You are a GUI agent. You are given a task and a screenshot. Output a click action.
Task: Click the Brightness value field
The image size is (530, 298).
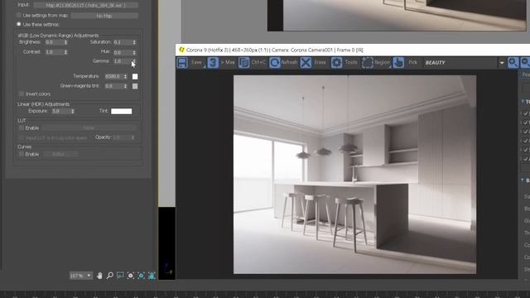tap(54, 42)
